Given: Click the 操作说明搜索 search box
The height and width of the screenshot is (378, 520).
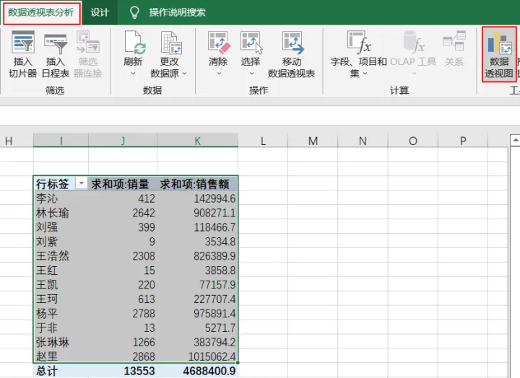Looking at the screenshot, I should (x=177, y=12).
